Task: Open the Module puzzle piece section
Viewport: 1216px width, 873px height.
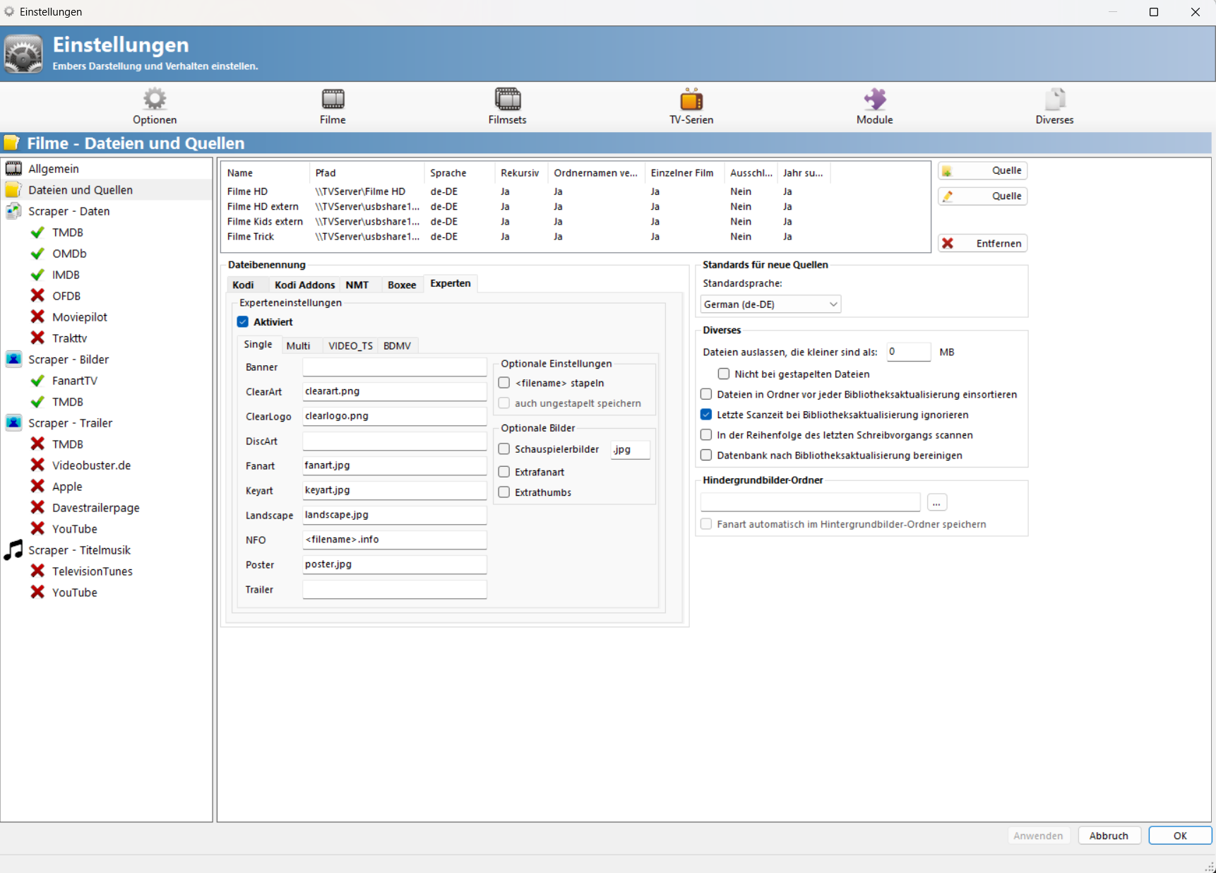Action: pyautogui.click(x=874, y=106)
